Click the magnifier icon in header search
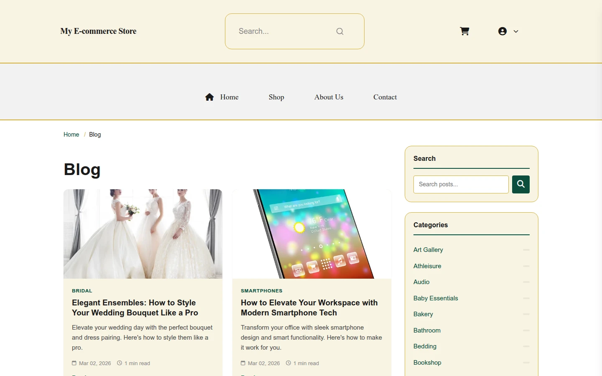The image size is (602, 376). 340,31
